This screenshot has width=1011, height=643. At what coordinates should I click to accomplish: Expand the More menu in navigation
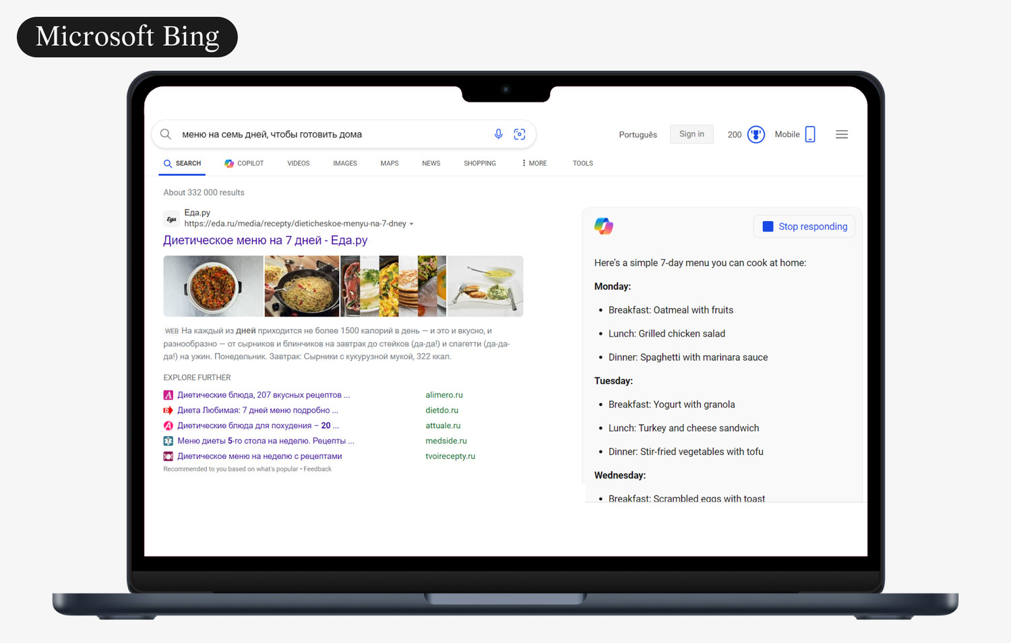pyautogui.click(x=534, y=164)
